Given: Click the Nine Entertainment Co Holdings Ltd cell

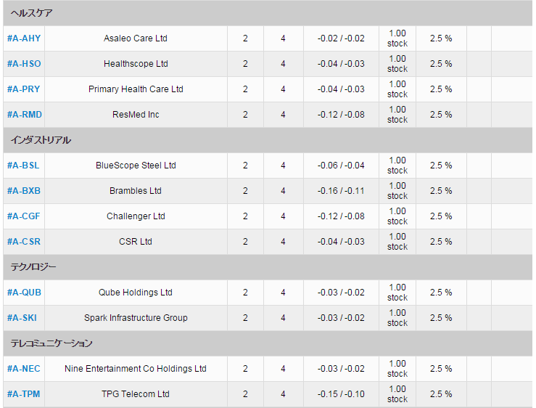Looking at the screenshot, I should pos(136,369).
